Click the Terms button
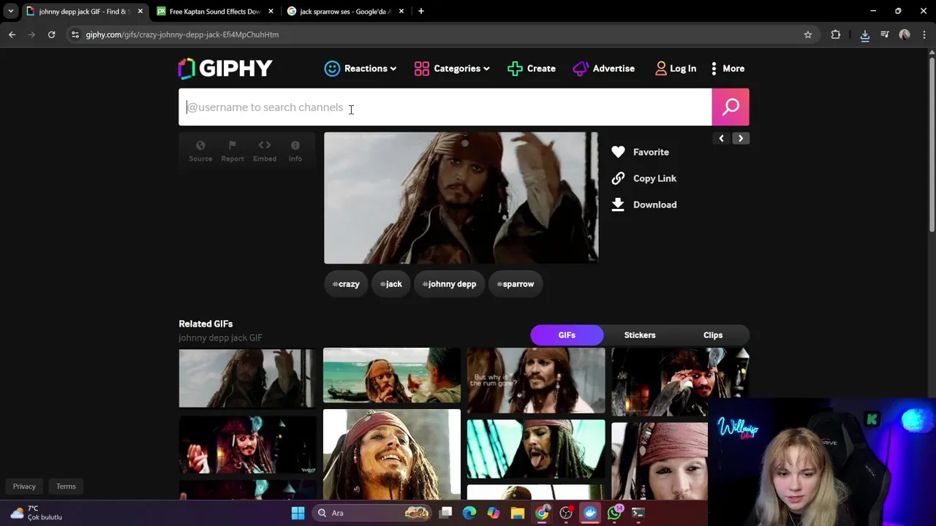The image size is (936, 526). click(66, 487)
